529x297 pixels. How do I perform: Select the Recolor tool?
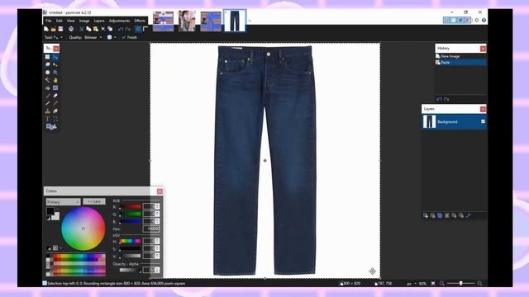(55, 111)
